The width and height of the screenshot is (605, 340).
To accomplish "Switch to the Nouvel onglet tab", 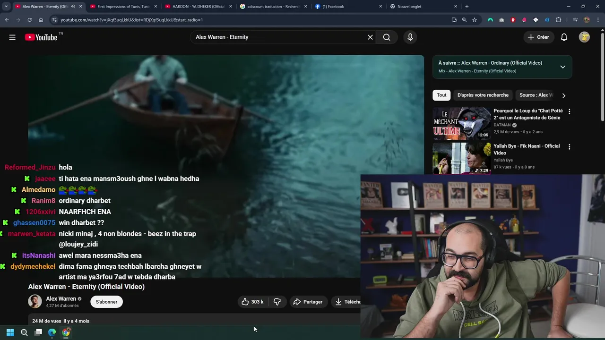I will [424, 7].
